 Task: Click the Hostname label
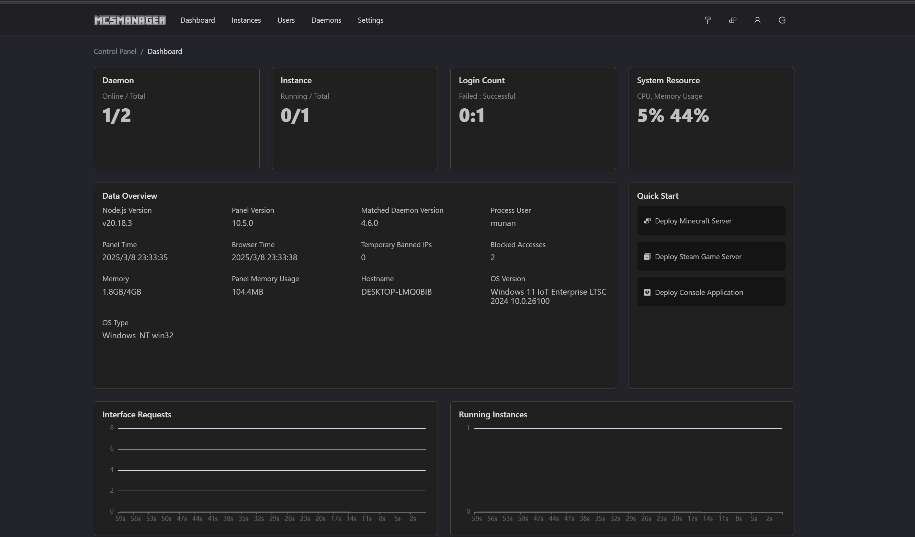[377, 279]
